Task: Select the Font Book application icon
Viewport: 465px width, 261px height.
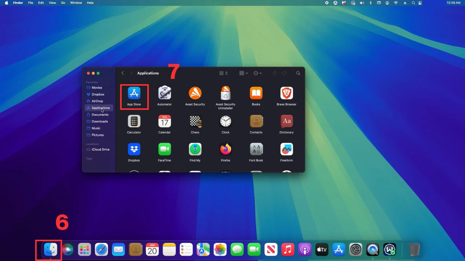Action: (256, 149)
